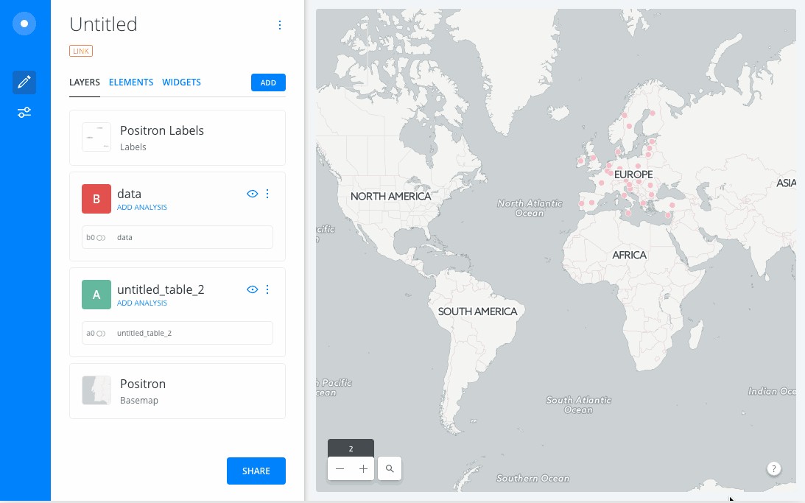Image resolution: width=805 pixels, height=503 pixels.
Task: Hide the data layer with eye icon
Action: click(252, 194)
